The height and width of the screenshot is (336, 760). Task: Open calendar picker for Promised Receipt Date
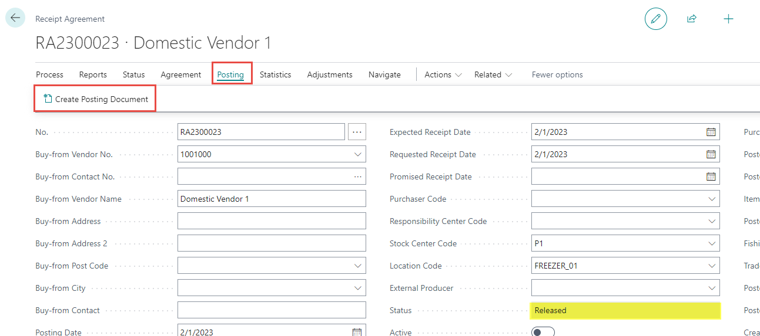point(711,177)
